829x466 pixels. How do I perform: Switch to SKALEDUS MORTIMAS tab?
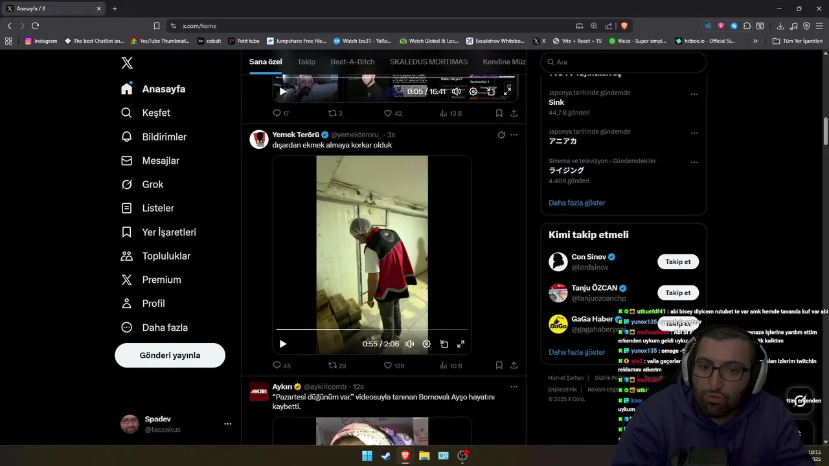429,61
